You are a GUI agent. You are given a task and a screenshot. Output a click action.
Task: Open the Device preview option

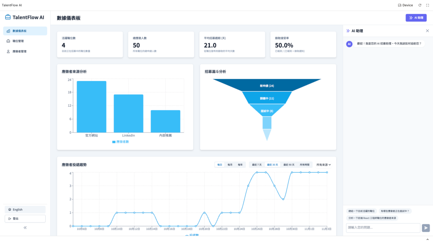405,5
